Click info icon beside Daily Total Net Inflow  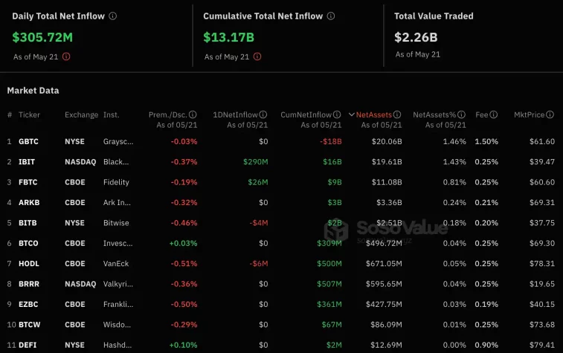point(112,16)
